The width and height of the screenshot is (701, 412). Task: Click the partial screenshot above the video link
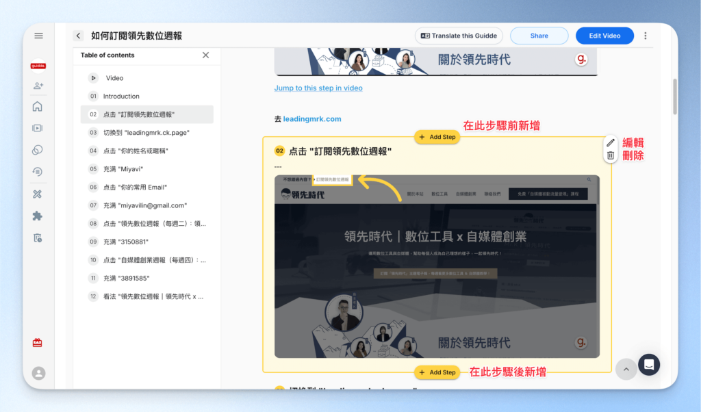point(436,62)
